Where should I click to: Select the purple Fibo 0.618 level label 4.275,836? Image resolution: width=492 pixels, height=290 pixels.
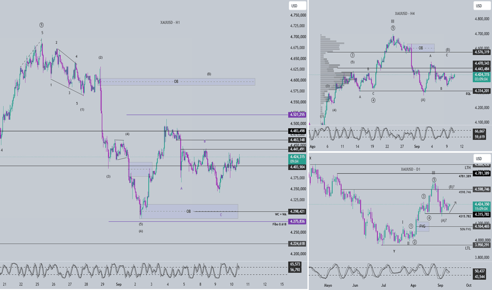297,221
